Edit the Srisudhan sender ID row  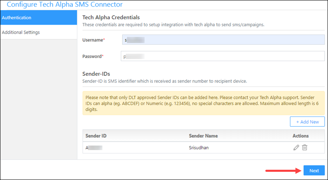tap(296, 148)
